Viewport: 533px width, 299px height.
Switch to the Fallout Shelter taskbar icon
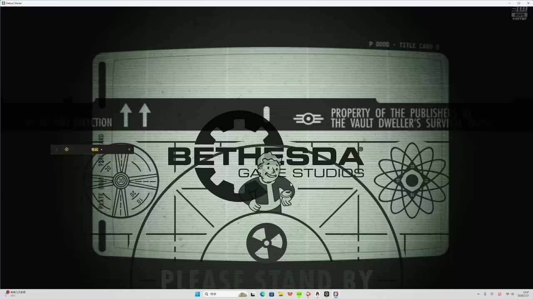336,294
